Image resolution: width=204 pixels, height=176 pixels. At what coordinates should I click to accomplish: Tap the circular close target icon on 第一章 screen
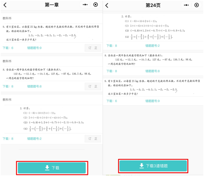(x=96, y=5)
